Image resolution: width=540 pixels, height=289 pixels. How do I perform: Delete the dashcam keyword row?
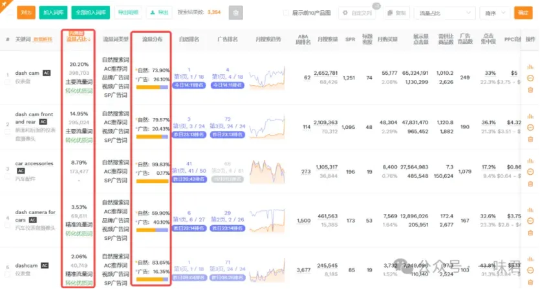pos(530,282)
